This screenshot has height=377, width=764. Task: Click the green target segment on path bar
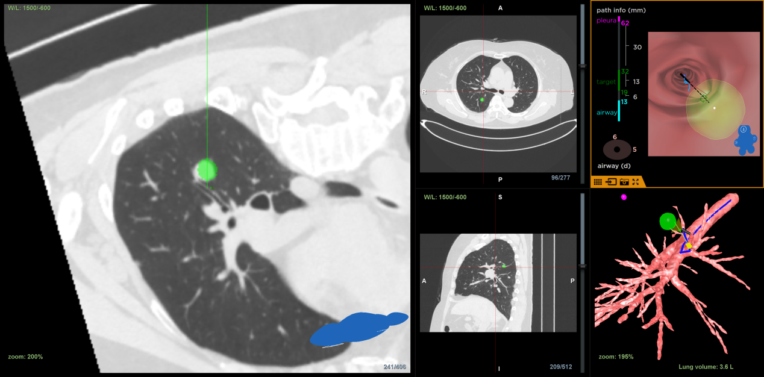(x=619, y=81)
